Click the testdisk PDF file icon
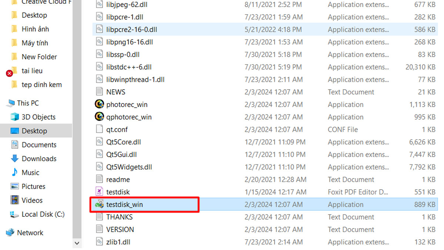Image resolution: width=444 pixels, height=250 pixels. point(99,192)
